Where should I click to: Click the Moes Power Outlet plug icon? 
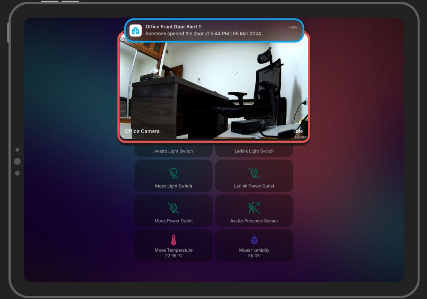[x=173, y=208]
